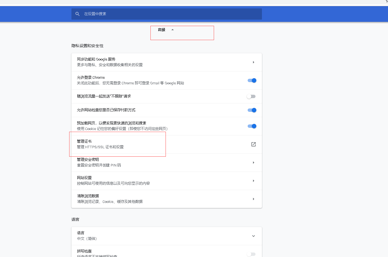The width and height of the screenshot is (388, 257).
Task: Disable the 允许登录 Chrome toggle
Action: (251, 80)
